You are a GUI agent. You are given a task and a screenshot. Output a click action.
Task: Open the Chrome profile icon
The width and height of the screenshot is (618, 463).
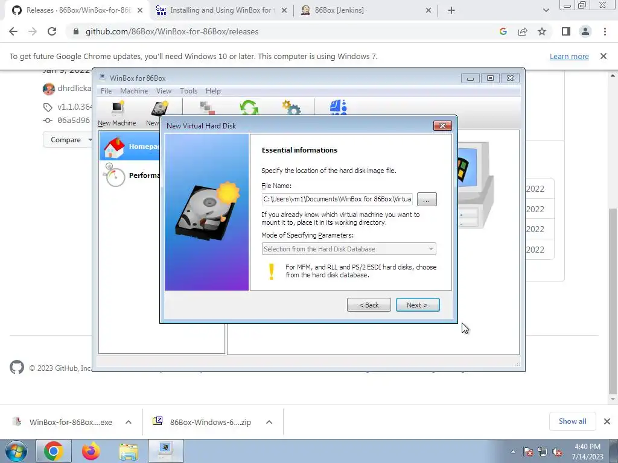coord(585,31)
